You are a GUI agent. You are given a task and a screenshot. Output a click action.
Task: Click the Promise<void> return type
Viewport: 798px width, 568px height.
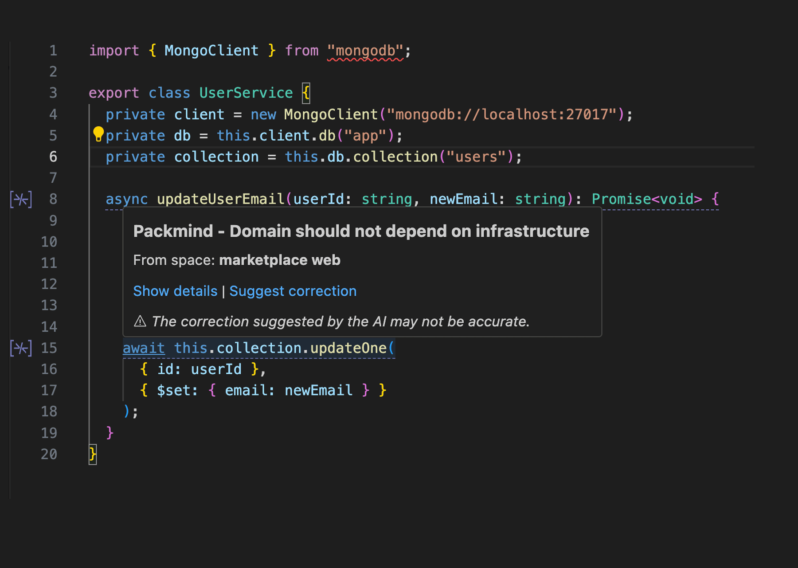click(x=647, y=199)
